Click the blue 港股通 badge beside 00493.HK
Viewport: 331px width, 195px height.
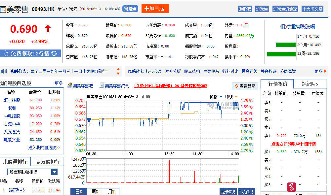click(130, 9)
